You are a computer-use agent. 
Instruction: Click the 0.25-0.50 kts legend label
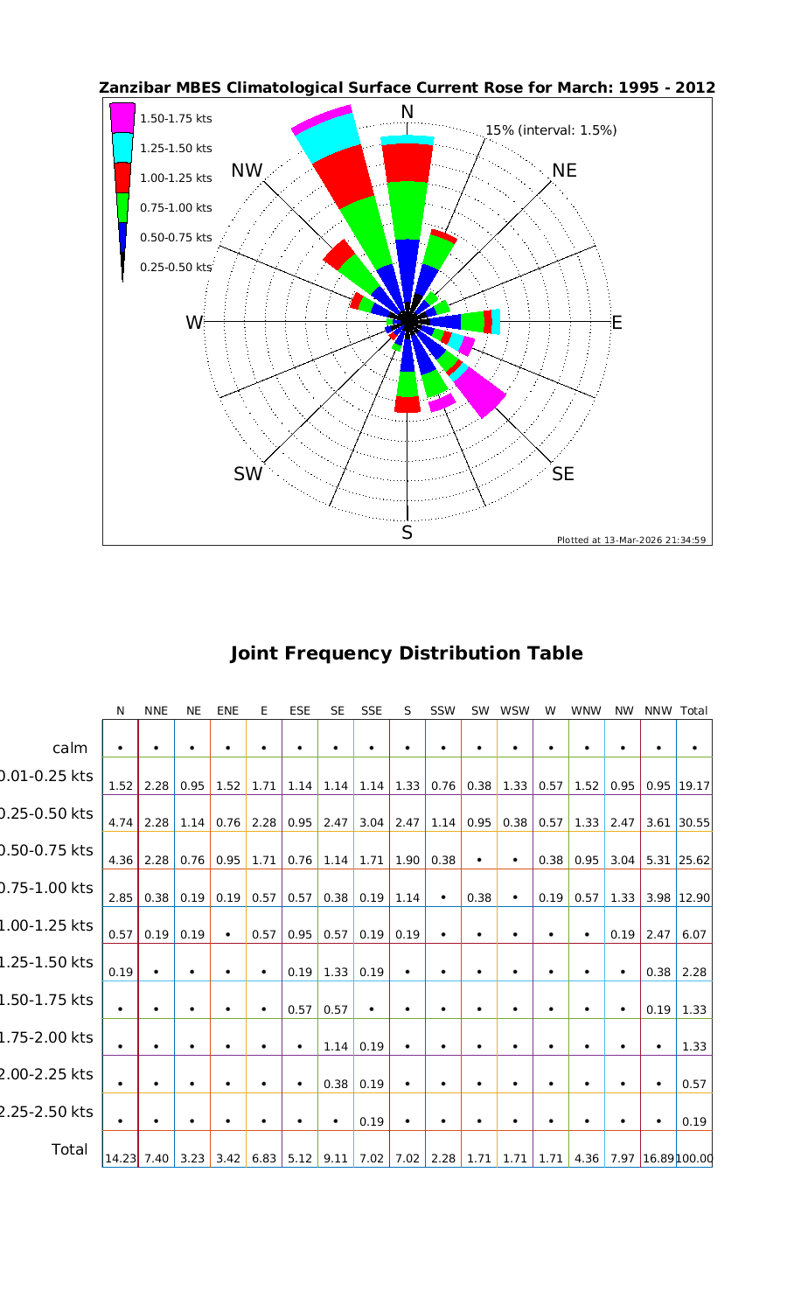coord(176,267)
